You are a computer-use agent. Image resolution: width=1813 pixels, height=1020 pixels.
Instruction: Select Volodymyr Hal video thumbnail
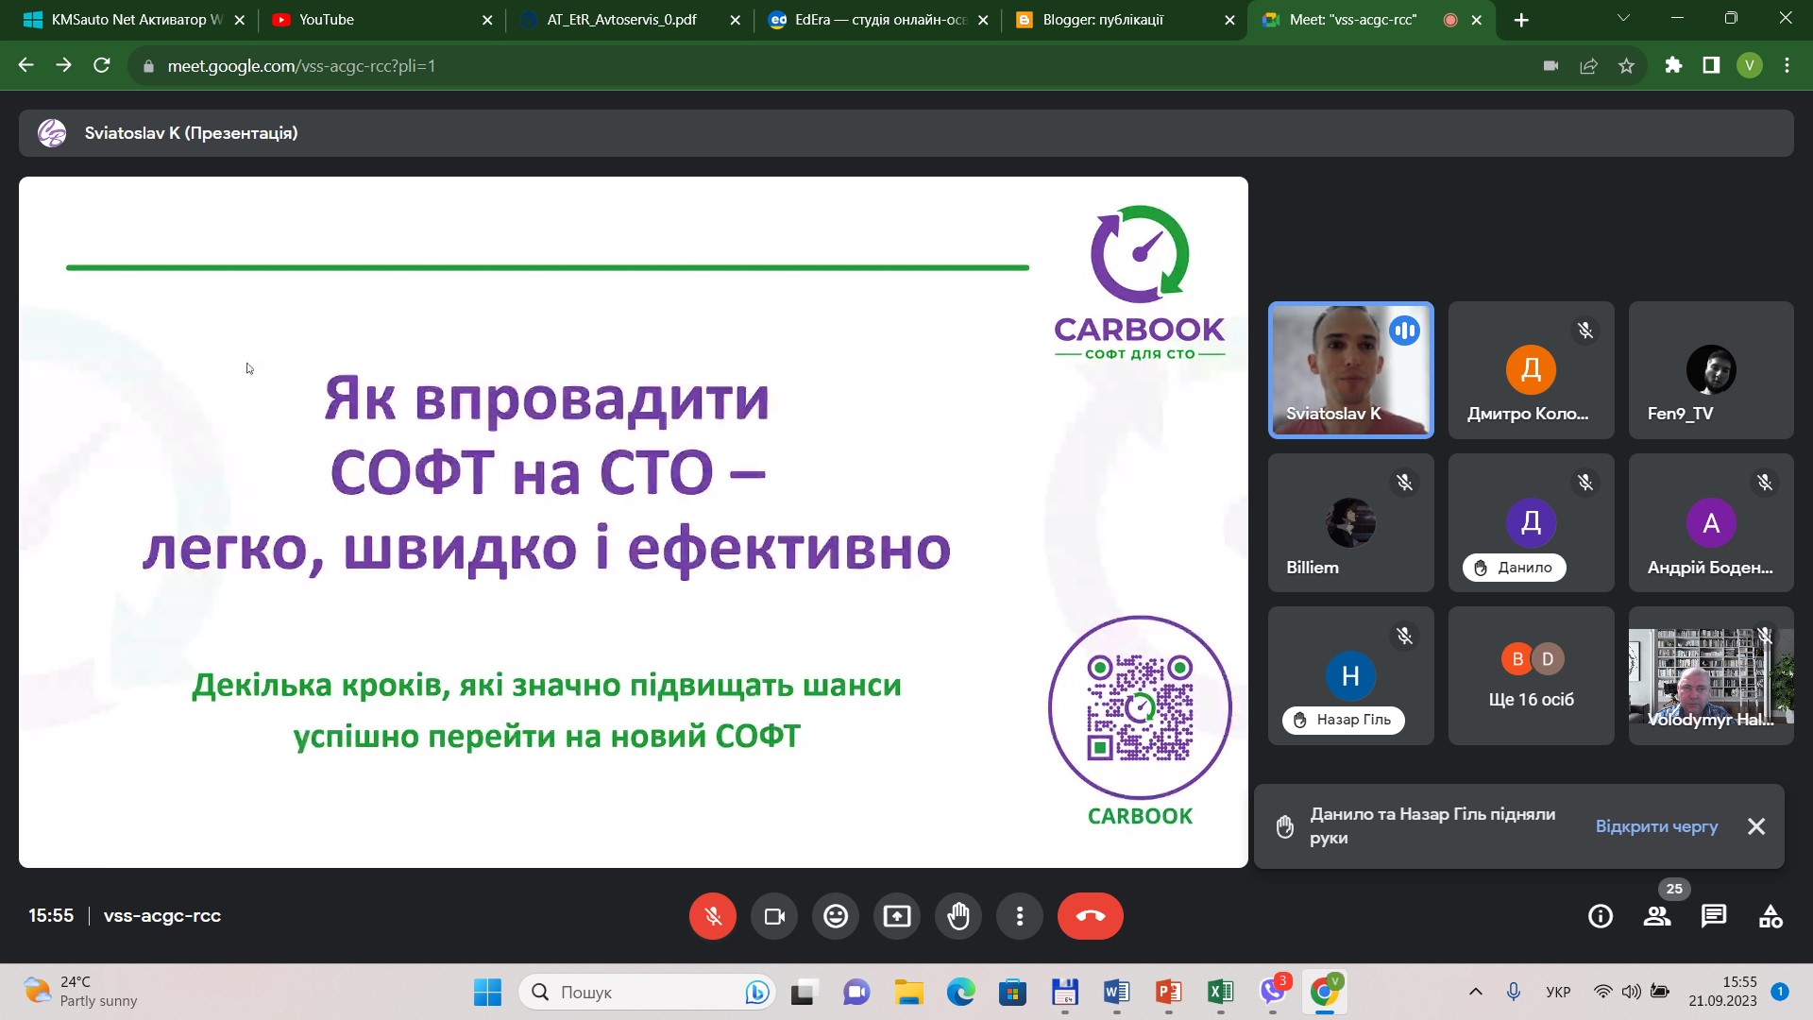pyautogui.click(x=1711, y=676)
